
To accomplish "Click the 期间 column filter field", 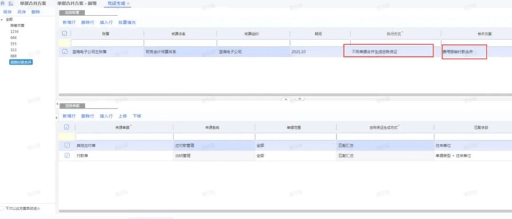I will tap(320, 43).
